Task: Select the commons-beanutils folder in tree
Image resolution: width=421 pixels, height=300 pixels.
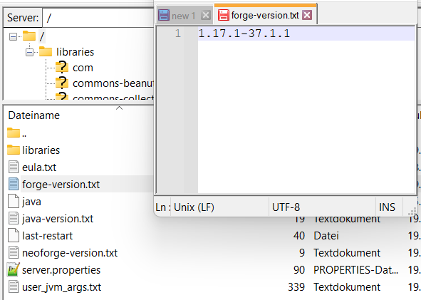Action: [113, 83]
